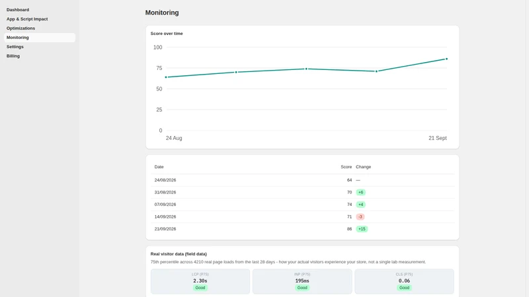Click the LCP (P75) metric card
Viewport: 529px width, 297px height.
[200, 281]
